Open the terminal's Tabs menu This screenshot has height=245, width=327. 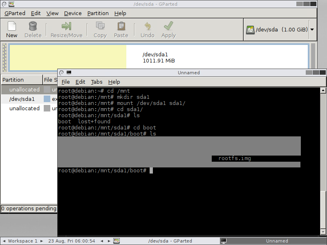[x=96, y=82]
